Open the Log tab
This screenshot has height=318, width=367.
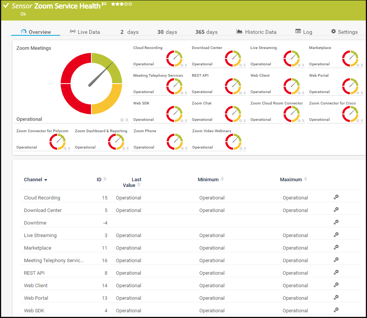tap(304, 32)
